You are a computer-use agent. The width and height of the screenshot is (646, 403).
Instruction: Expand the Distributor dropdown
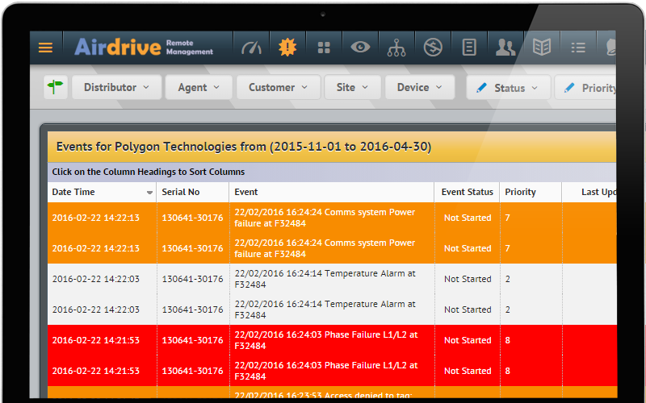[116, 87]
